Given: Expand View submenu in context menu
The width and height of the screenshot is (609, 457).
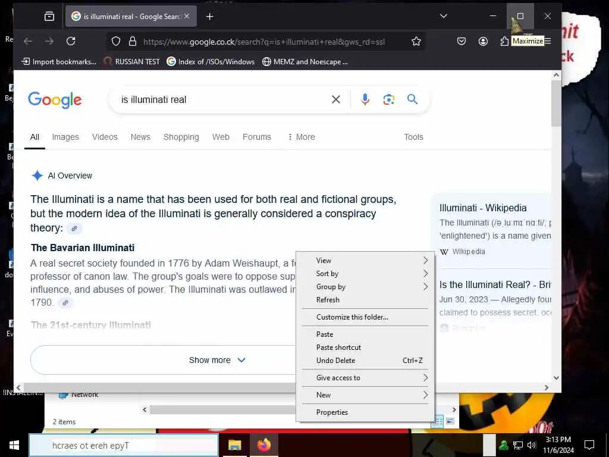Looking at the screenshot, I should (365, 261).
